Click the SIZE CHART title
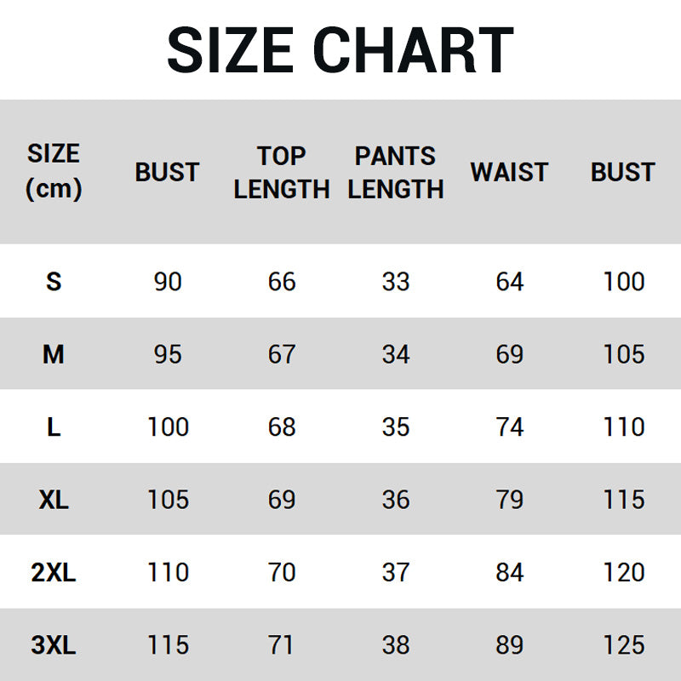681x681 pixels. click(340, 49)
